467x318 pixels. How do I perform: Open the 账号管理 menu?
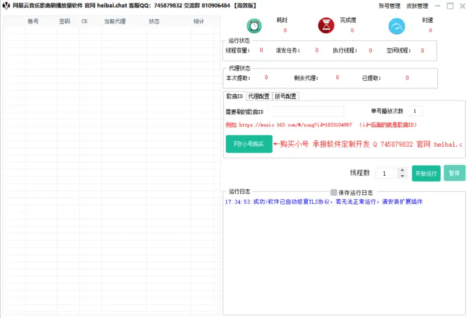389,6
